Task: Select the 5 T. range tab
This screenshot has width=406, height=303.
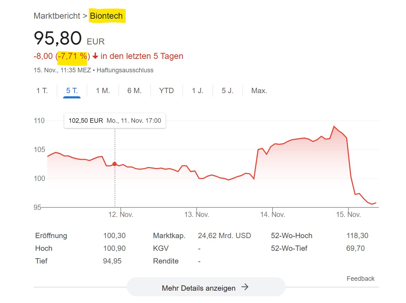Action: pos(72,91)
